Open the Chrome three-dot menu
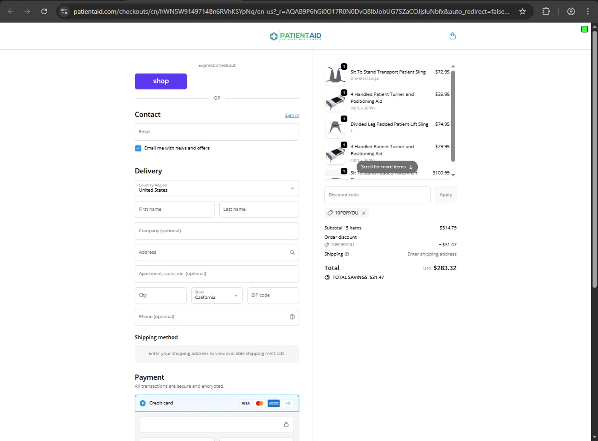Screen dimensions: 598x441 [588, 12]
